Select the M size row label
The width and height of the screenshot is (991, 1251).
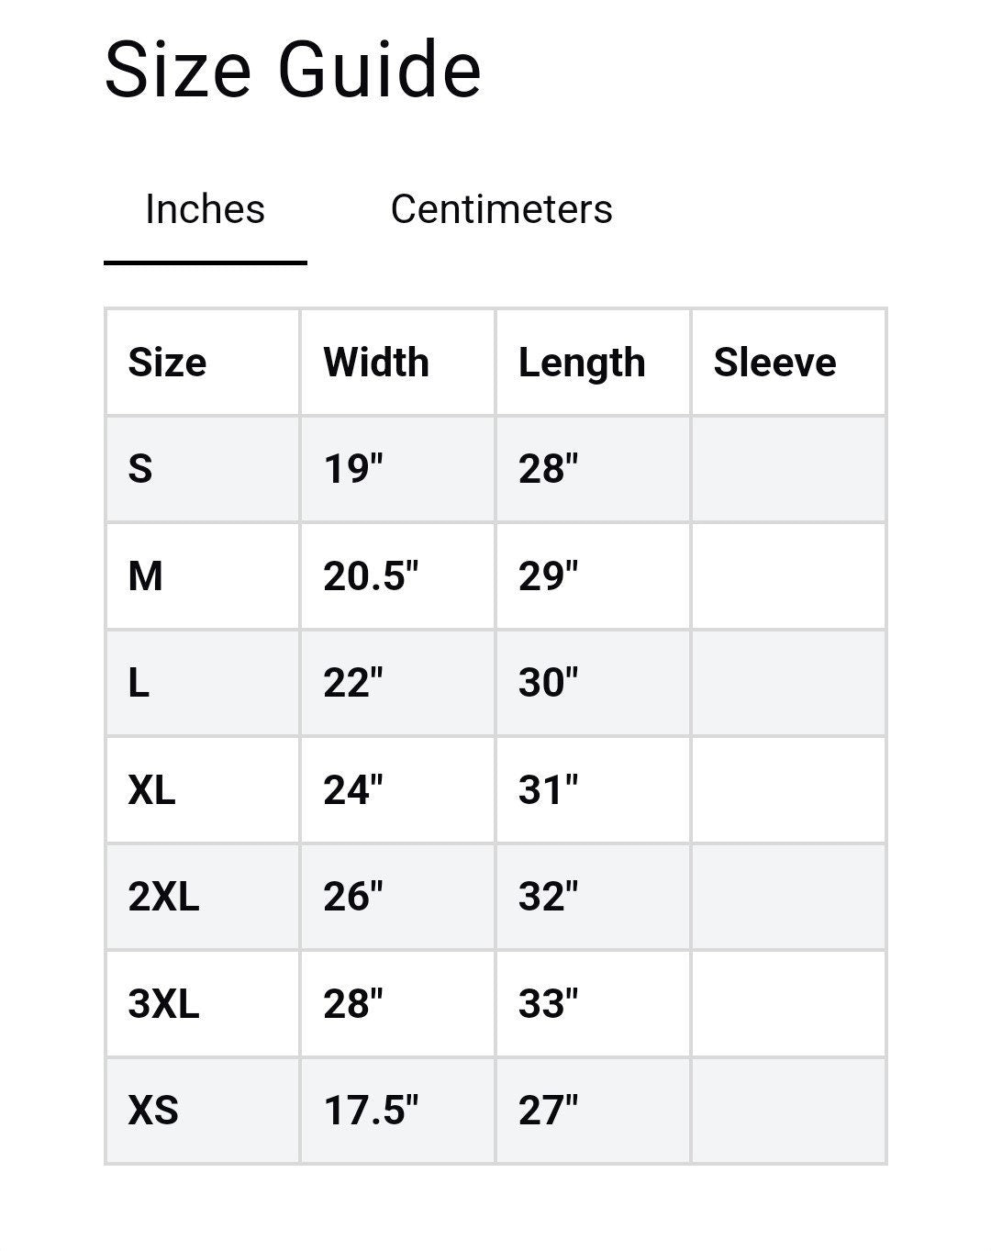(146, 576)
